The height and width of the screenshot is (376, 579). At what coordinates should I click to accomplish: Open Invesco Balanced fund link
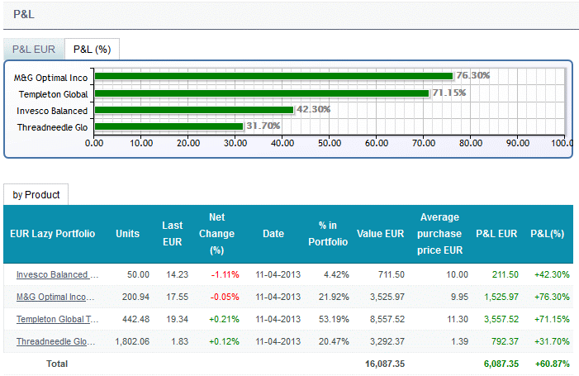coord(57,274)
